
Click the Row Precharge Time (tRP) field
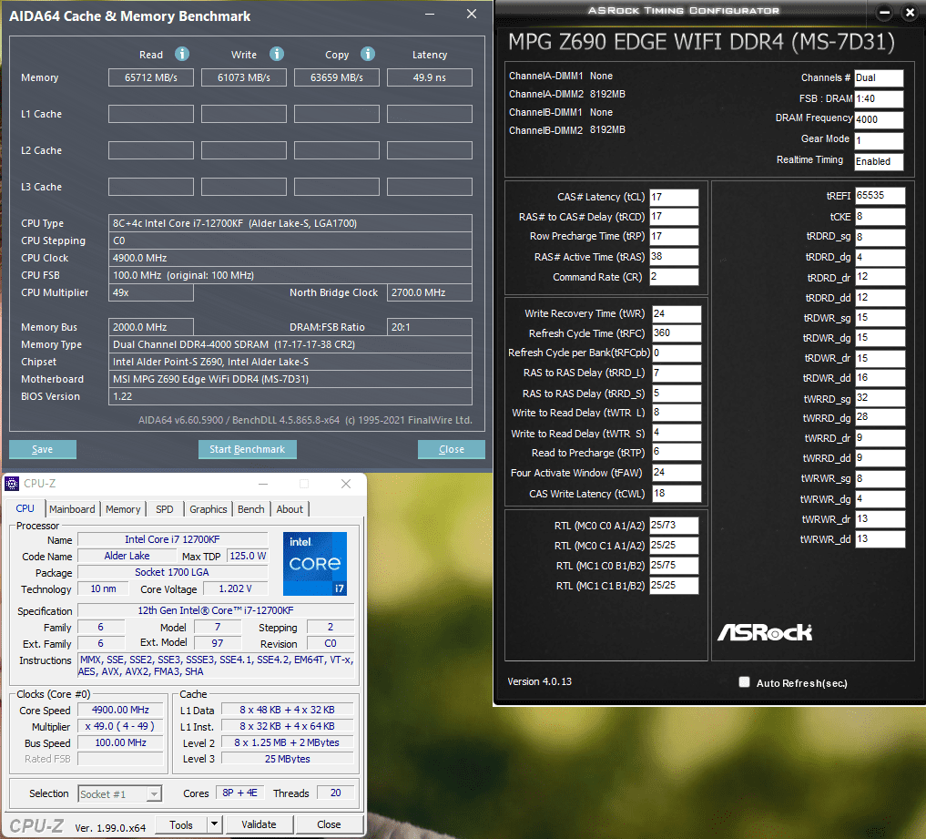(674, 236)
